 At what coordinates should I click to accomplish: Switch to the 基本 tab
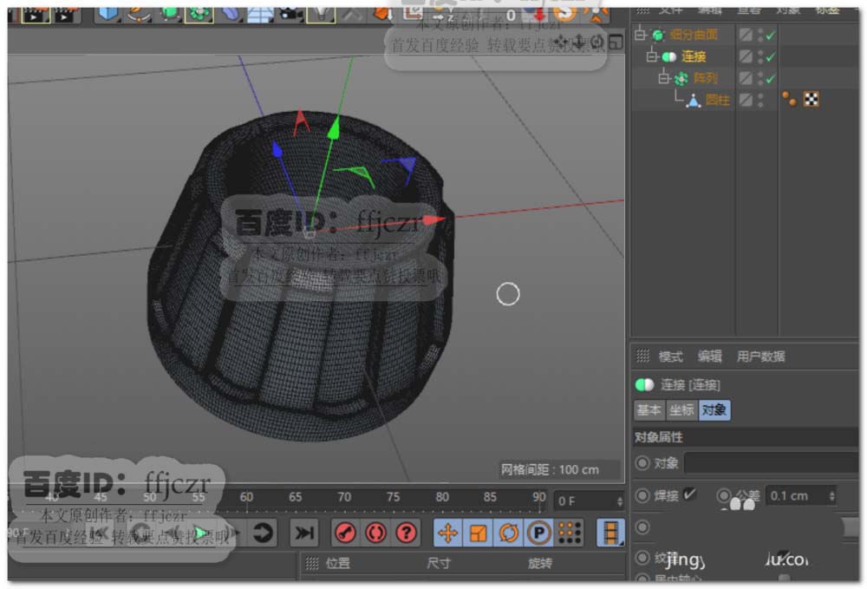pos(649,410)
